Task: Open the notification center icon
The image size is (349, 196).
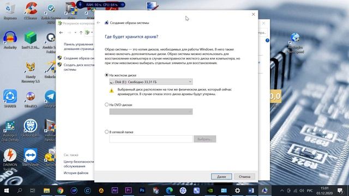Action: coord(340,191)
